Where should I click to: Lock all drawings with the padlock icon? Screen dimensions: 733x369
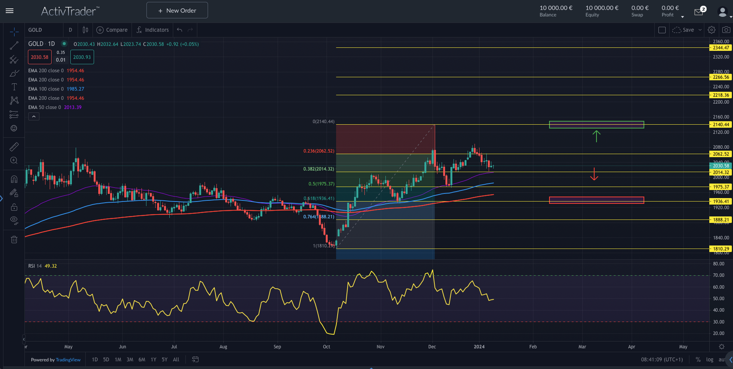[14, 207]
